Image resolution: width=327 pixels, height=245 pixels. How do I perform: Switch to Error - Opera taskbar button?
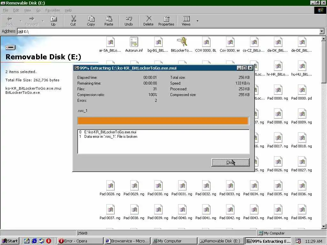pyautogui.click(x=80, y=241)
